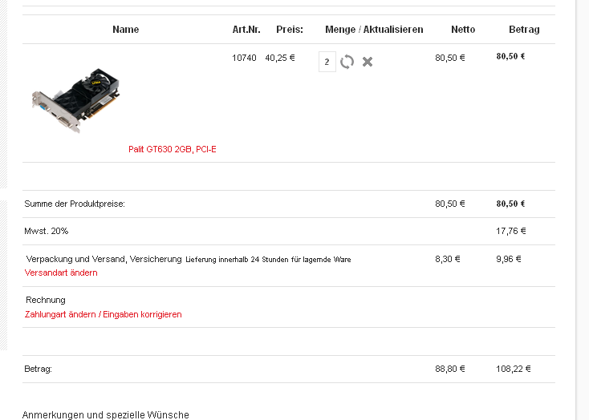Remove the Palit GT630 item with the X icon
This screenshot has width=589, height=420.
pyautogui.click(x=368, y=62)
